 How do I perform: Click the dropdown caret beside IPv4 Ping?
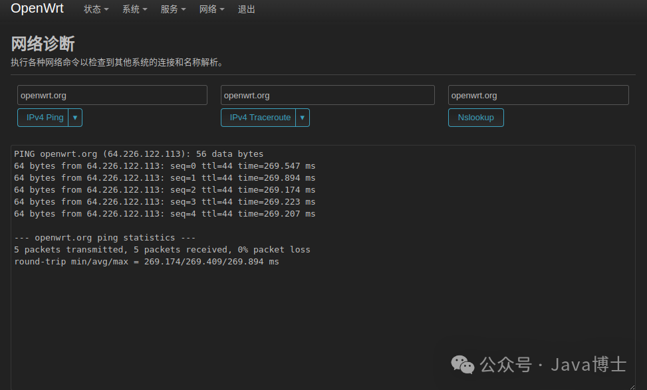click(75, 117)
